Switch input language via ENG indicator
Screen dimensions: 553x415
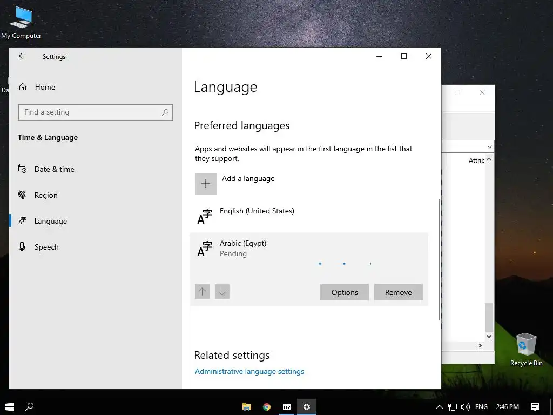click(481, 407)
